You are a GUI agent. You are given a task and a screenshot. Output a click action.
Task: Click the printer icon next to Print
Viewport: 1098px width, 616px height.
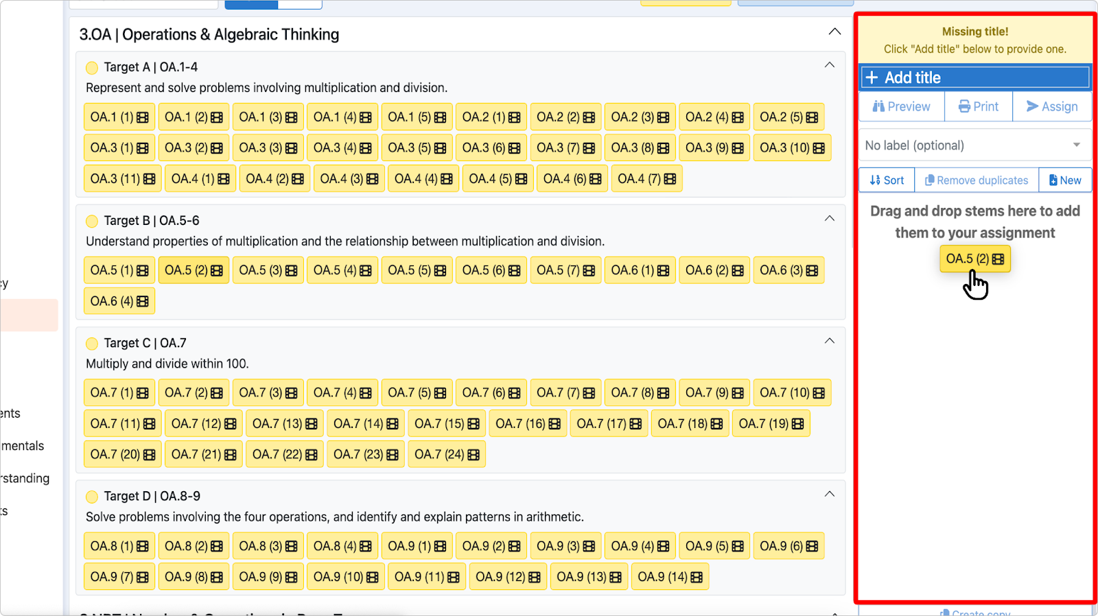[x=964, y=106]
